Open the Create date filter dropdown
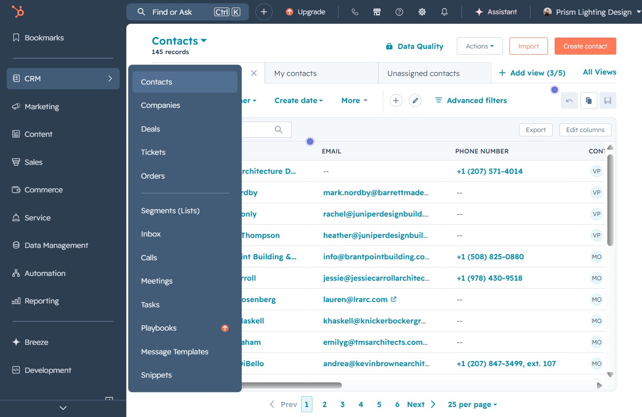The height and width of the screenshot is (417, 642). [299, 100]
